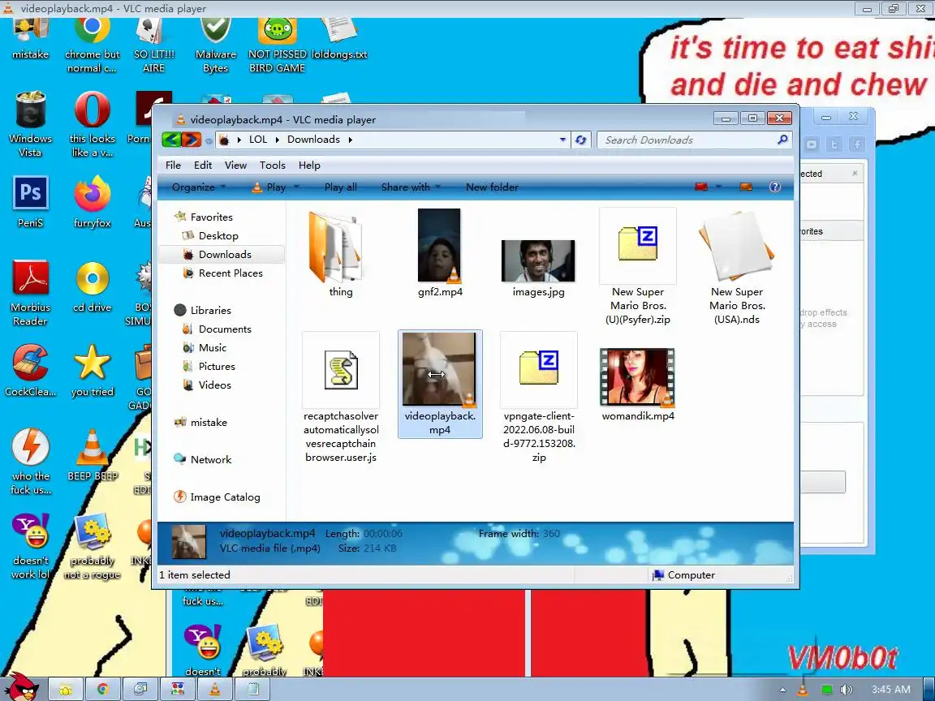Viewport: 935px width, 701px height.
Task: Click Facebook icon in background window
Action: (857, 144)
